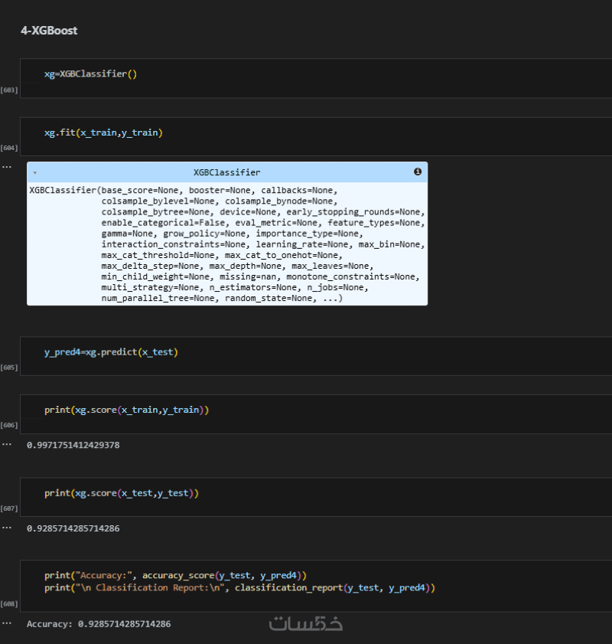Screen dimensions: 612x644
Task: Click the Accuracy: 0.9285714285714286 output line
Action: 99,624
